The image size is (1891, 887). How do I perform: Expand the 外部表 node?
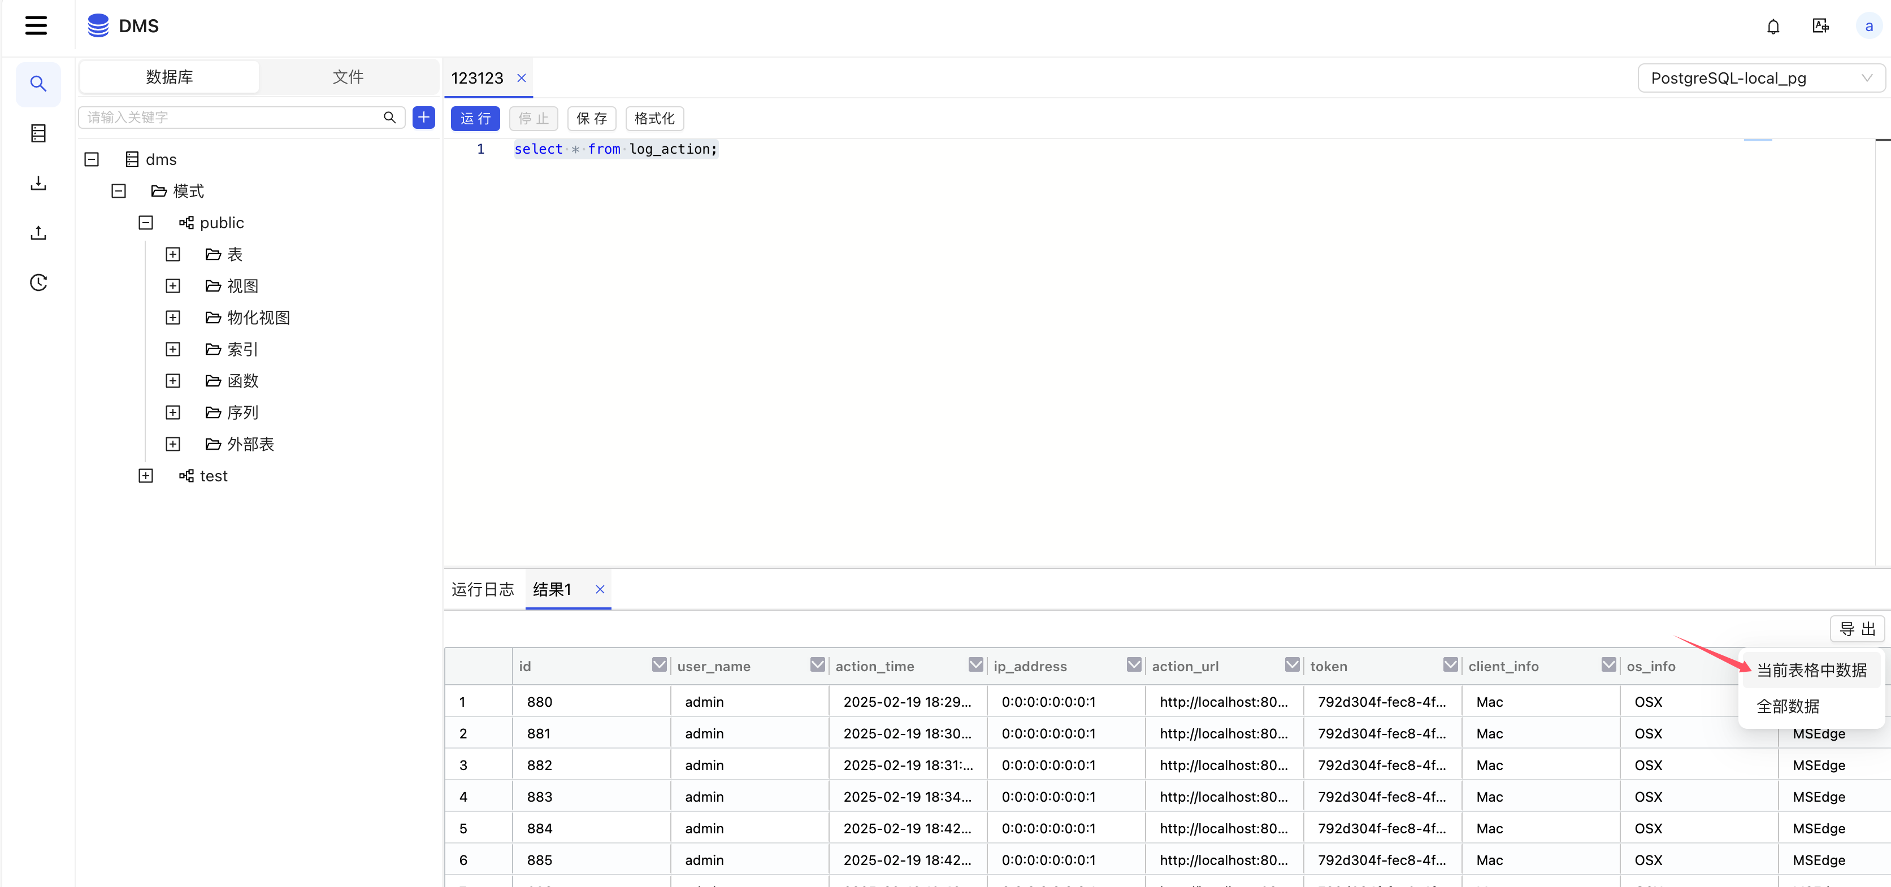(x=174, y=444)
